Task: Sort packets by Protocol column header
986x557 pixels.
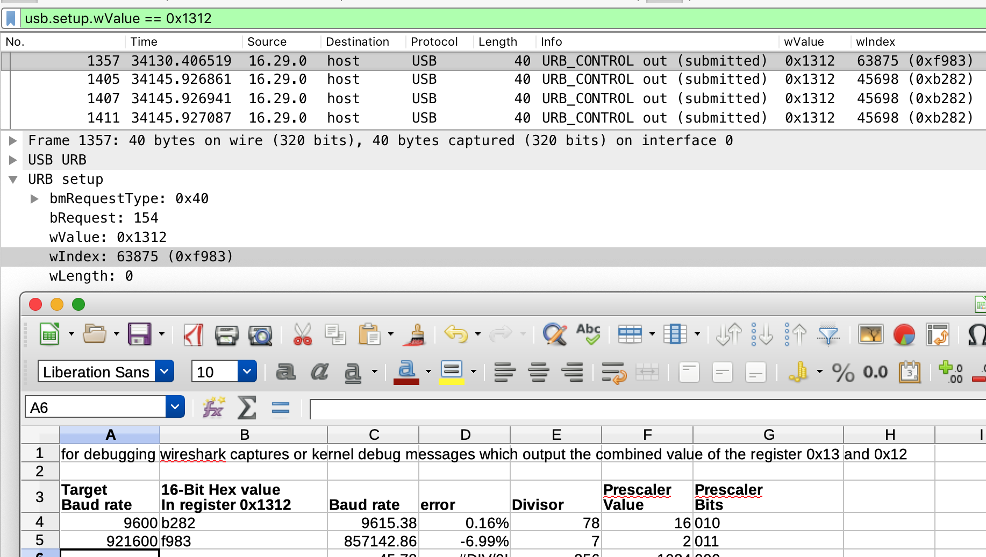Action: pos(440,42)
